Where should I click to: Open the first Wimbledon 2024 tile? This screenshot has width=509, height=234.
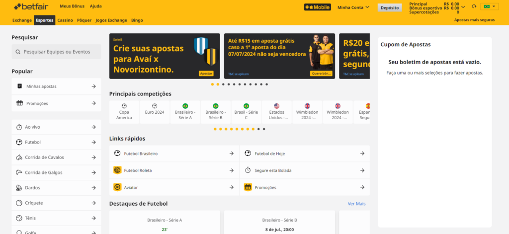pyautogui.click(x=307, y=112)
